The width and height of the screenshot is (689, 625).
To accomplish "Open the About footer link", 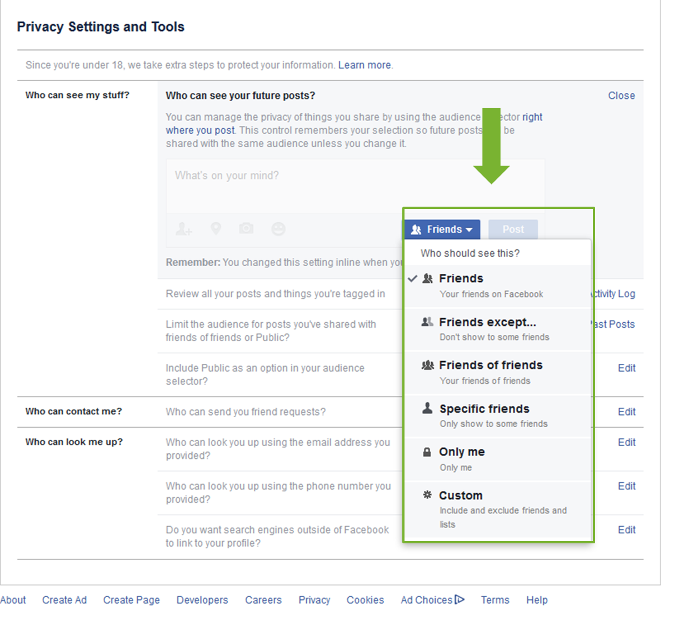I will [13, 600].
